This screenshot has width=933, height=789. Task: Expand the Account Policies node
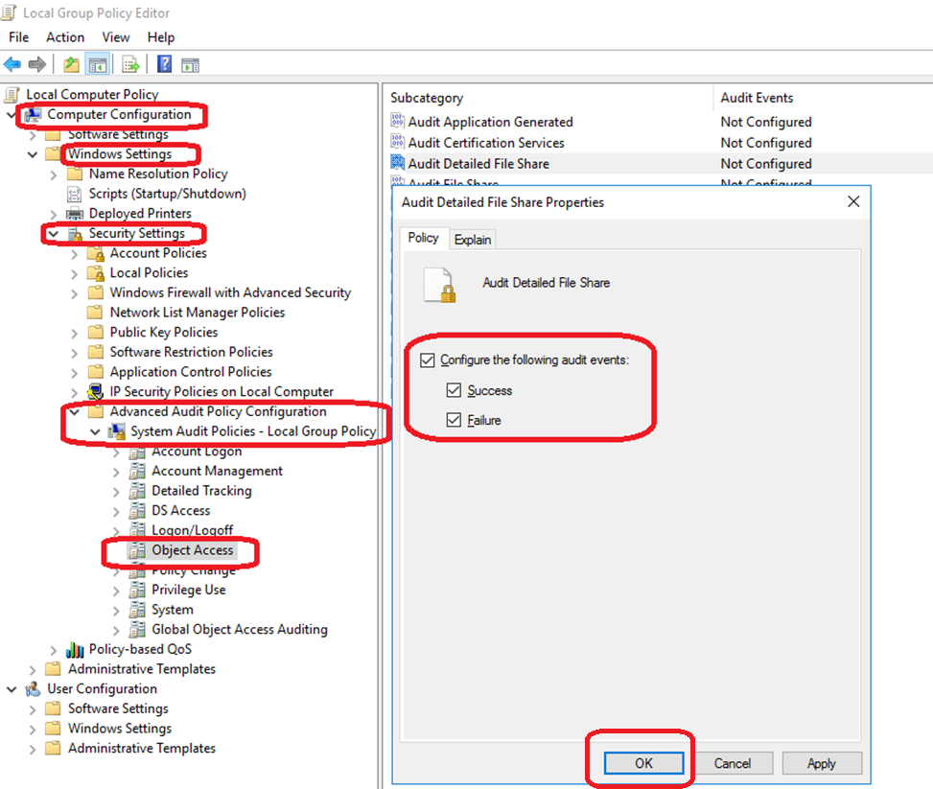[76, 254]
